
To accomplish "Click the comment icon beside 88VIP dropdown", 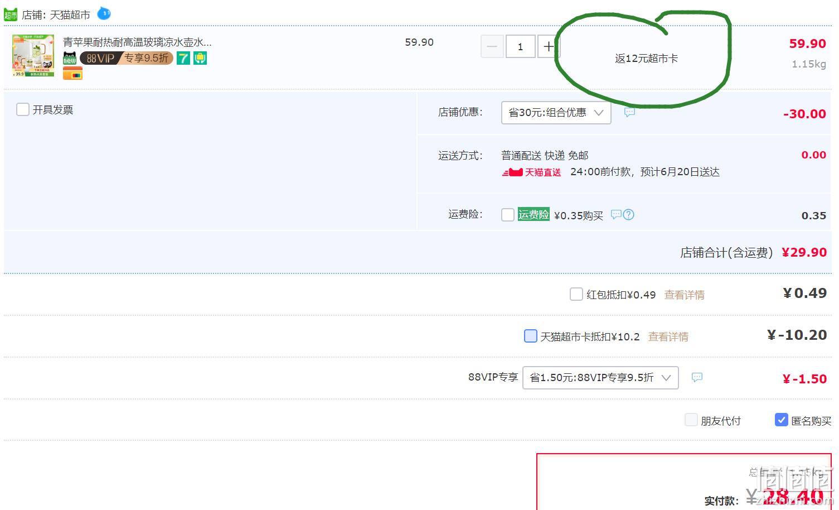I will pos(697,377).
